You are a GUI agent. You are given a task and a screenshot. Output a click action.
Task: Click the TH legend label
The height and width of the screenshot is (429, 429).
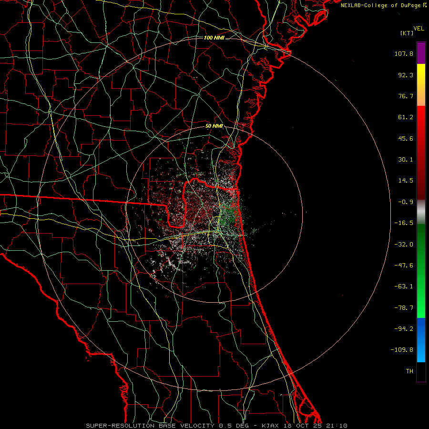[x=409, y=371]
